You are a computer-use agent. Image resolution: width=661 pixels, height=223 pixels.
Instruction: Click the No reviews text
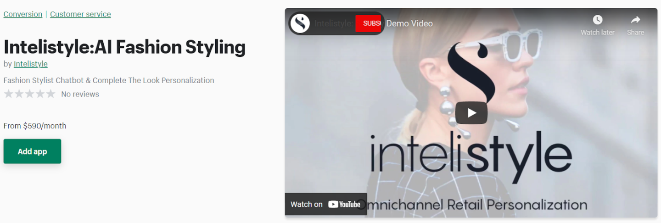(80, 94)
